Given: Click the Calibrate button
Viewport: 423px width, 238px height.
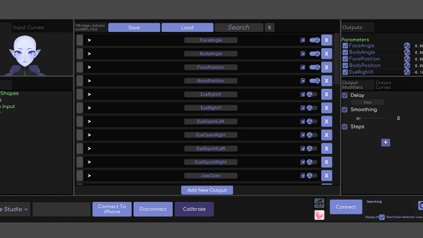Looking at the screenshot, I should [194, 209].
